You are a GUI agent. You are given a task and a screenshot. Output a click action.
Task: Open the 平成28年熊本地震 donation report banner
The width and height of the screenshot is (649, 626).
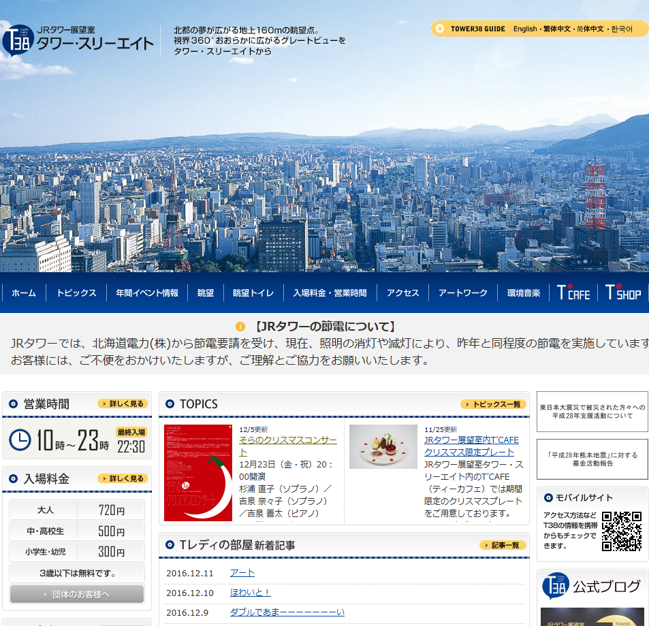(592, 459)
